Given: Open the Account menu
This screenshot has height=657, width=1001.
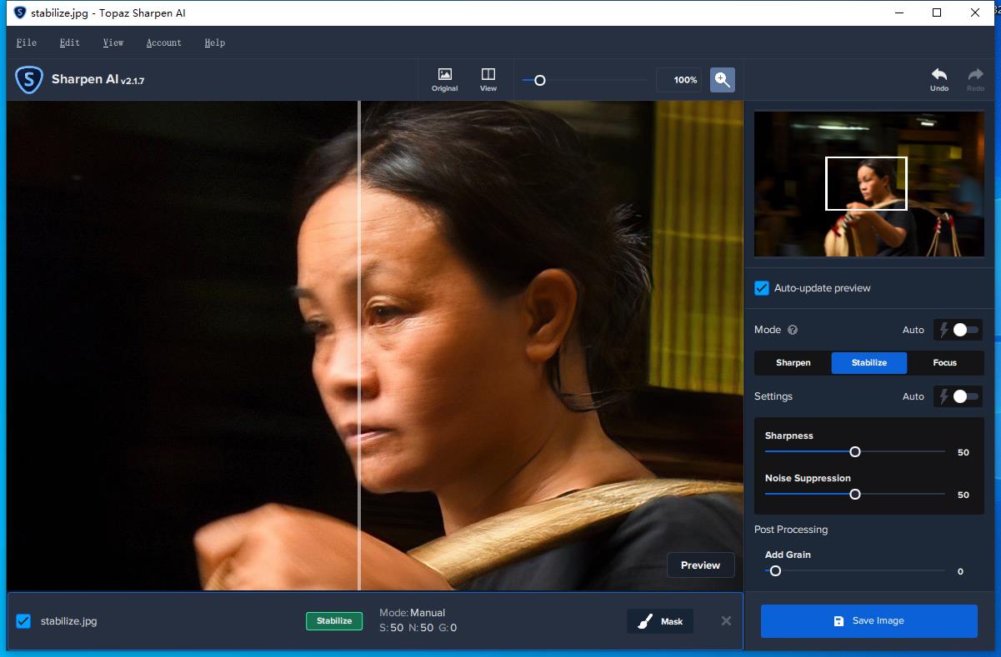Looking at the screenshot, I should click(x=163, y=42).
